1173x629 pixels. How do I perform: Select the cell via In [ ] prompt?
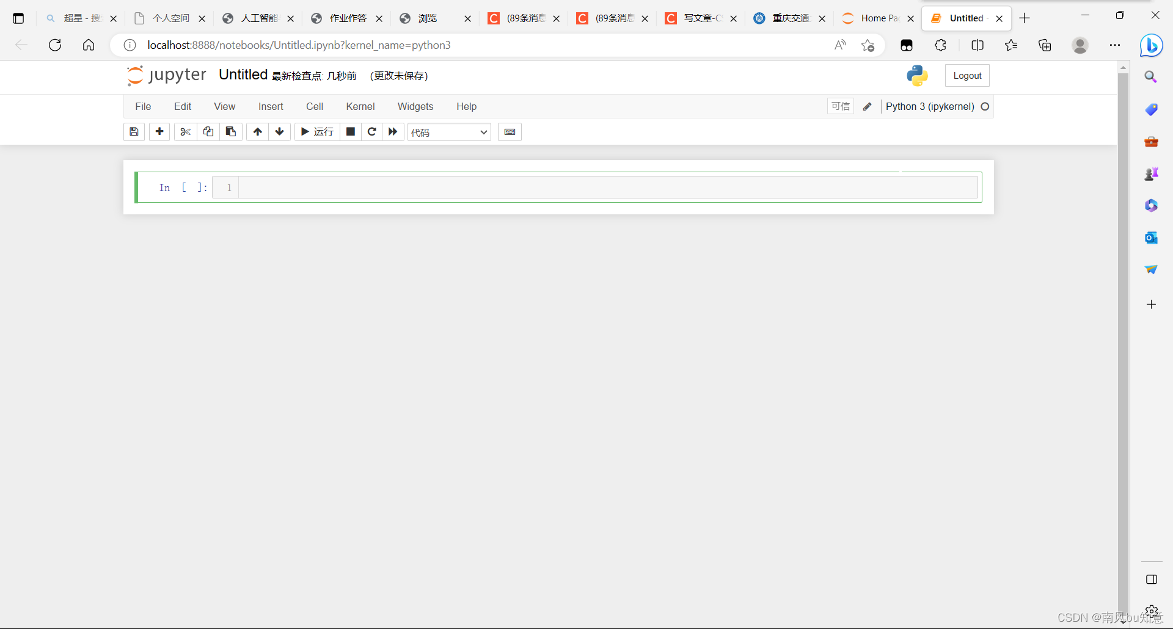click(183, 187)
